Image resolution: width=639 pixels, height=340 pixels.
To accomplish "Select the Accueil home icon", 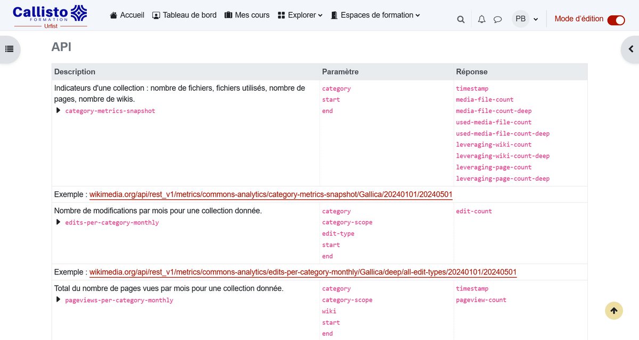I will point(113,15).
